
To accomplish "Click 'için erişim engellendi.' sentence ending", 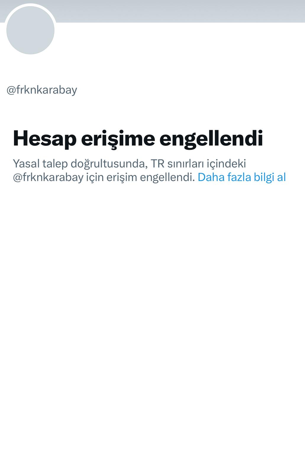I will point(141,177).
